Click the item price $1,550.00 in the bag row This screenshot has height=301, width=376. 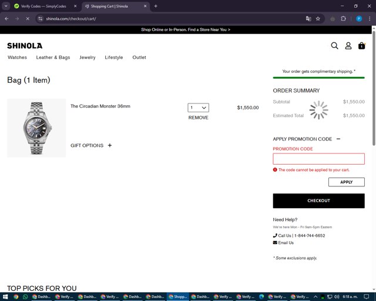pos(248,108)
